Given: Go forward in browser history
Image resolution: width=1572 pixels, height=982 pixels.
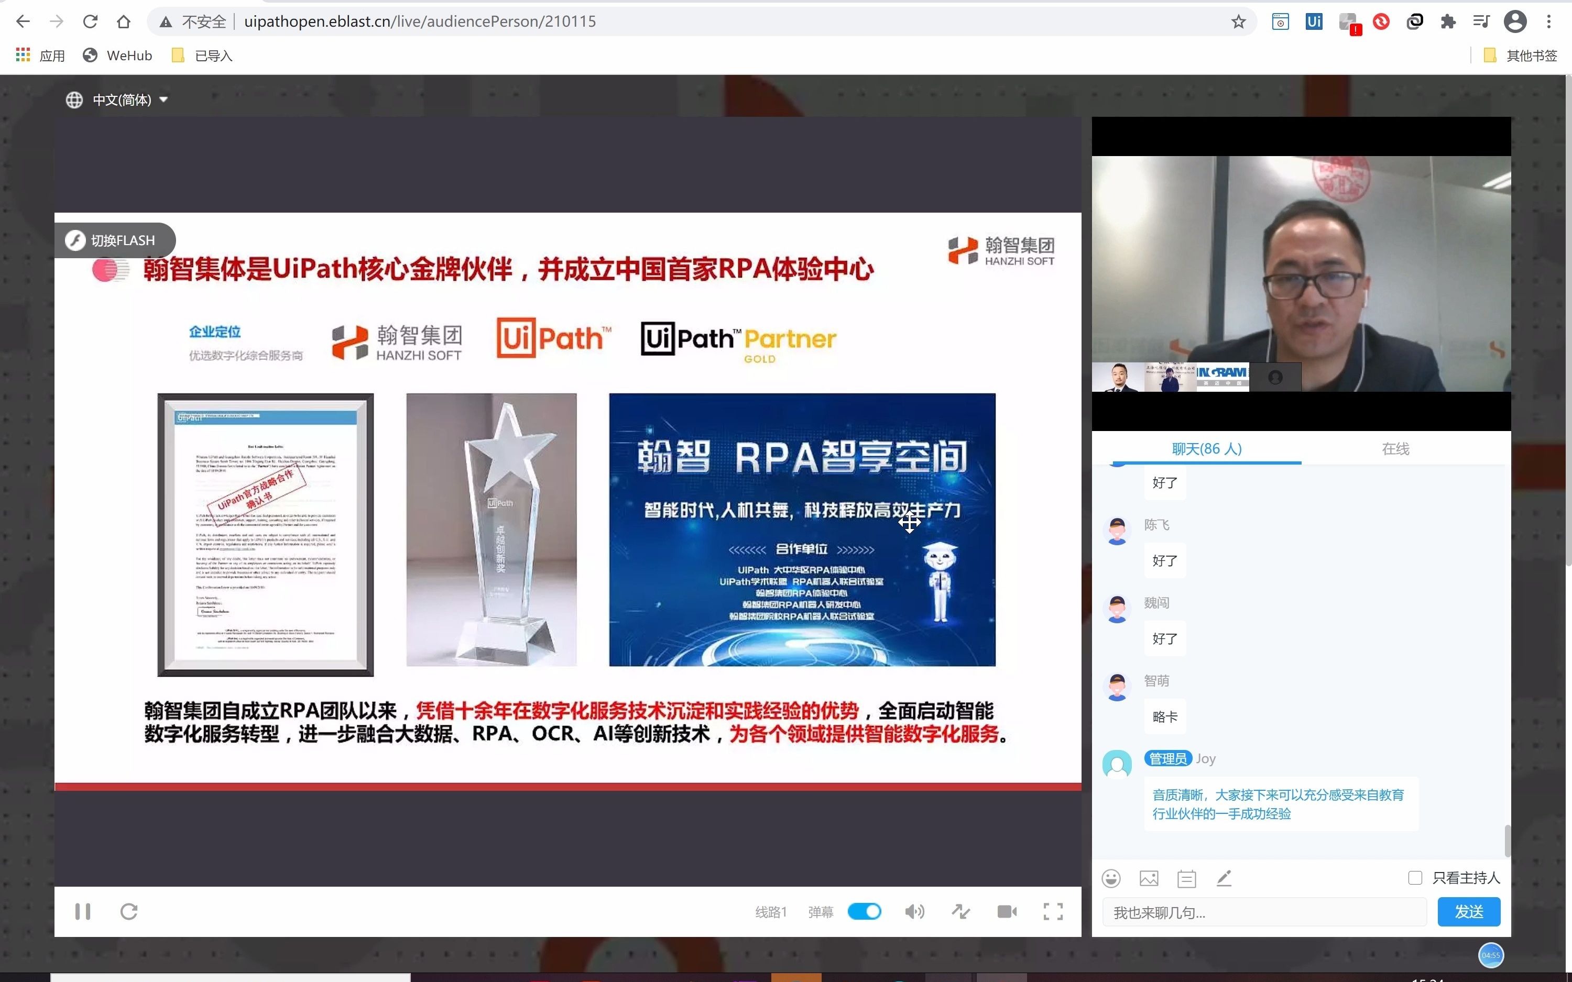Looking at the screenshot, I should click(57, 21).
